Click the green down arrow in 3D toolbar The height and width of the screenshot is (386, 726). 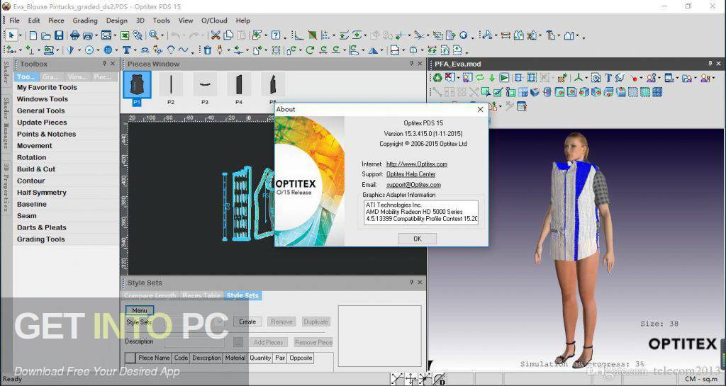click(x=492, y=78)
